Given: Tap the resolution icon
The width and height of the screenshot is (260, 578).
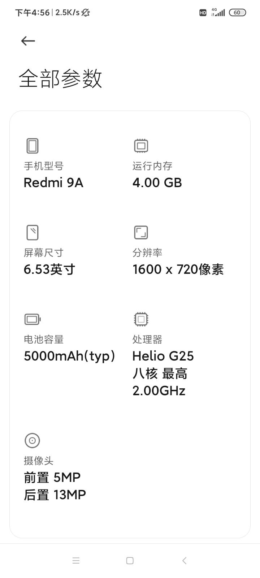Looking at the screenshot, I should [x=141, y=232].
